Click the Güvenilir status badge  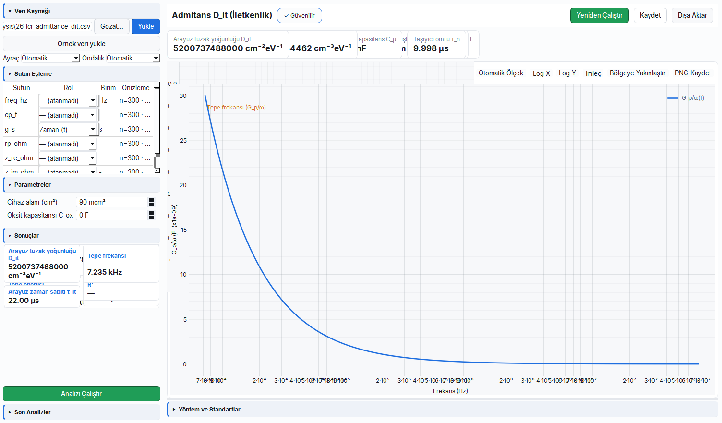[300, 15]
